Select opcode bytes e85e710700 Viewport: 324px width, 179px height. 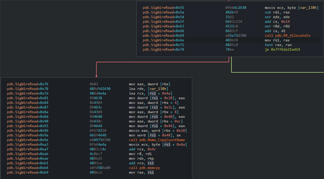click(x=236, y=36)
